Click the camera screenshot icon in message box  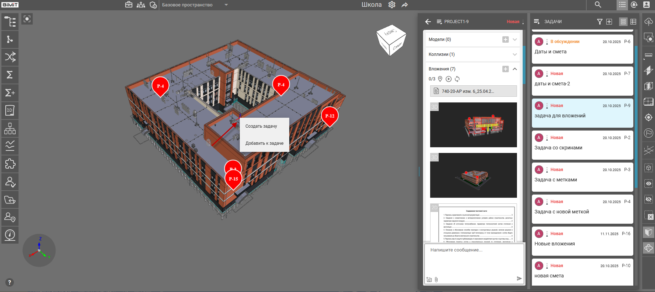point(429,280)
